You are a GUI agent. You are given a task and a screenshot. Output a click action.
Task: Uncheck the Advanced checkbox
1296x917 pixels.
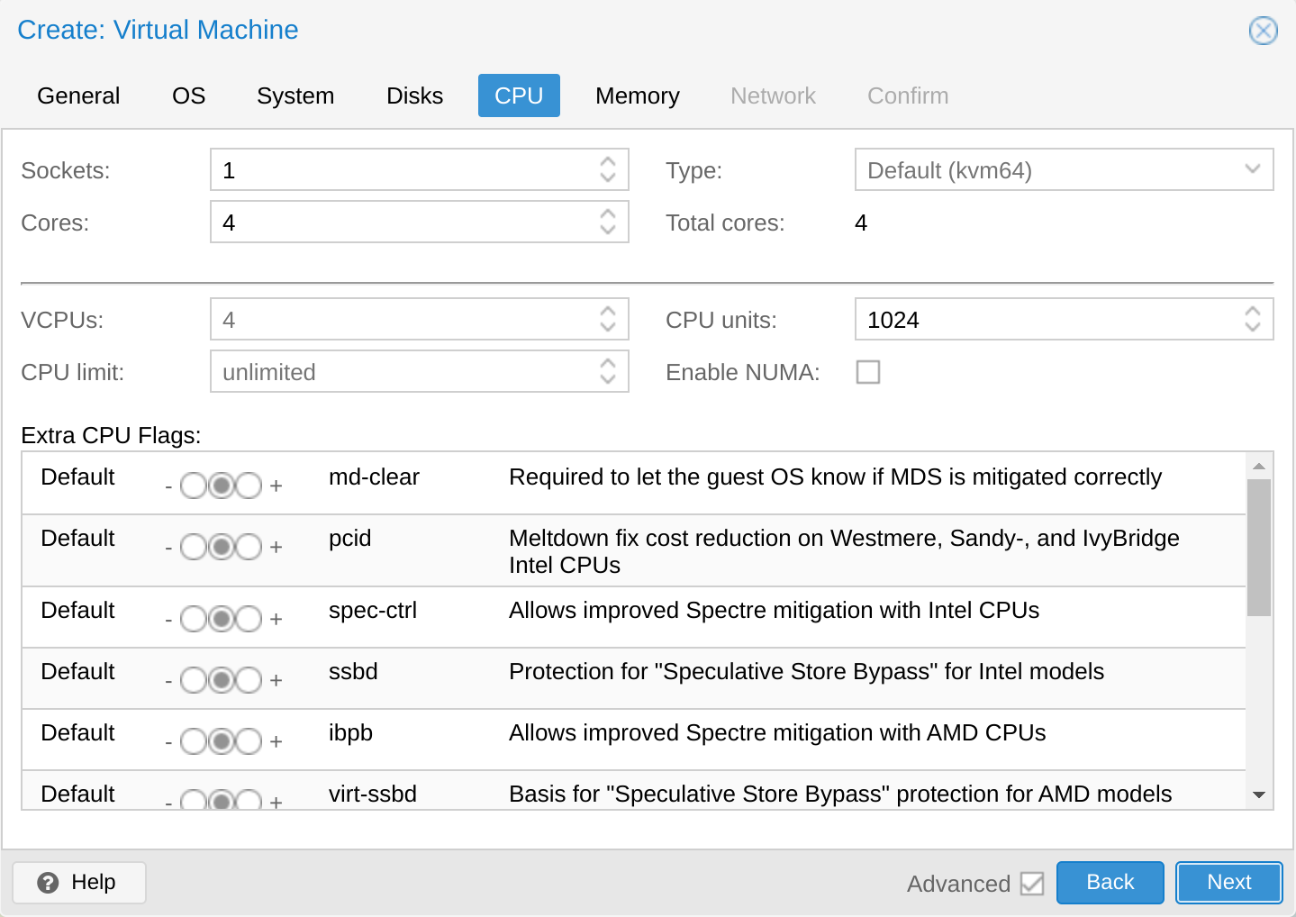[1032, 884]
